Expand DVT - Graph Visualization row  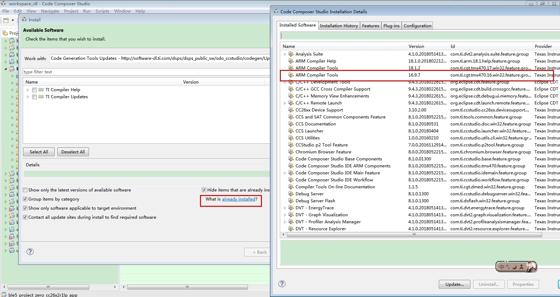click(285, 215)
